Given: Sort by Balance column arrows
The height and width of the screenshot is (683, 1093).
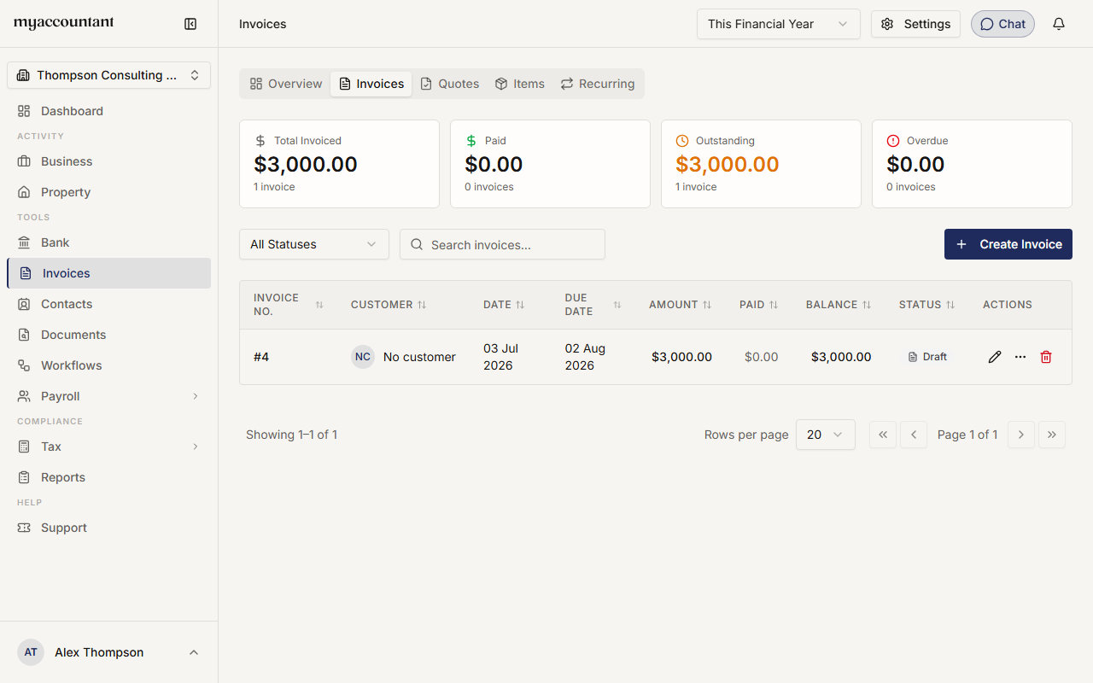Looking at the screenshot, I should [x=867, y=305].
